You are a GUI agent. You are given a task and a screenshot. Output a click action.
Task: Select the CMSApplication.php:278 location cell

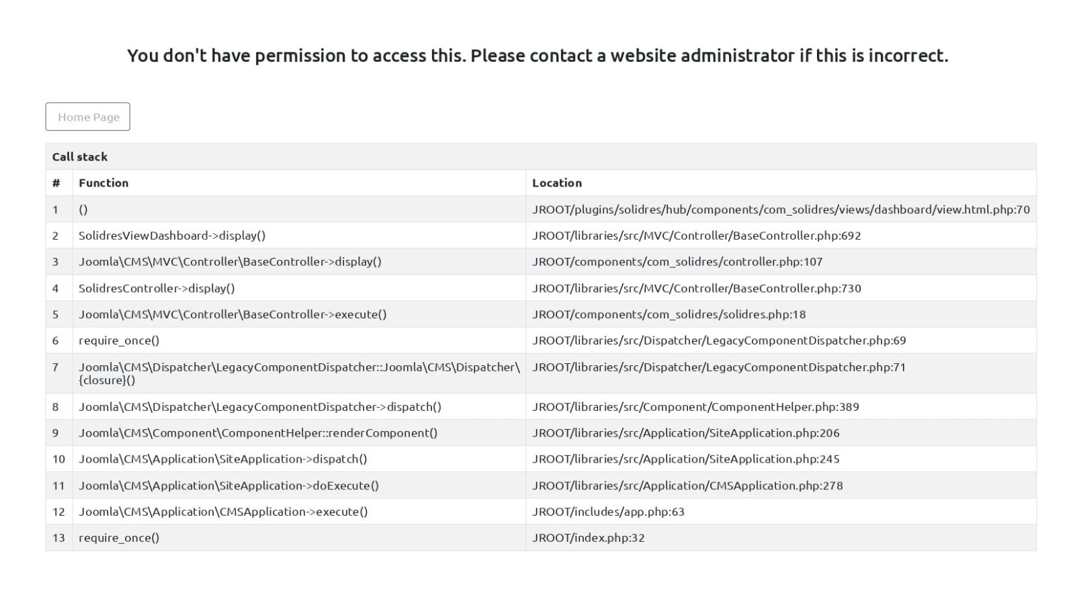[x=687, y=485]
